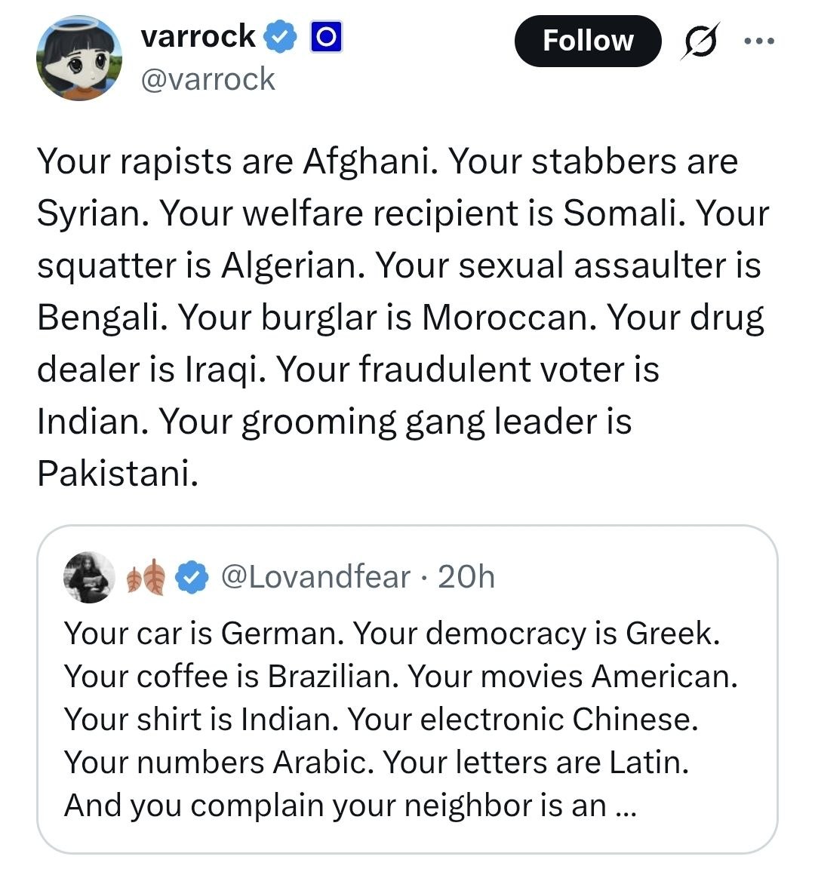Click the quoted author's blue verified badge
815x881 pixels.
(x=193, y=578)
